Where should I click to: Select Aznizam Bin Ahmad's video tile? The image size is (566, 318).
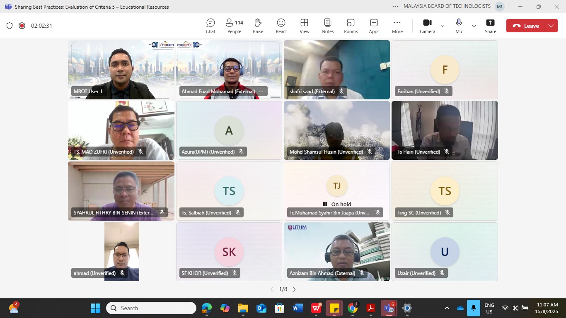click(x=336, y=252)
